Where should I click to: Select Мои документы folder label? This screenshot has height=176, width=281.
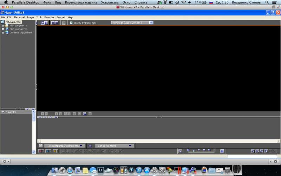coord(19,25)
